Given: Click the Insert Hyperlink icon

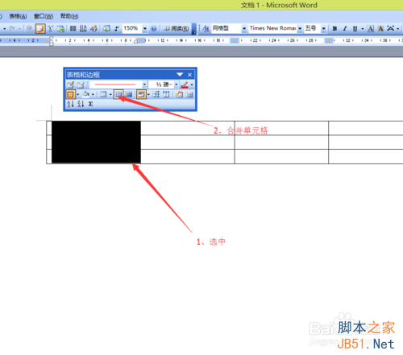Looking at the screenshot, I should click(30, 28).
